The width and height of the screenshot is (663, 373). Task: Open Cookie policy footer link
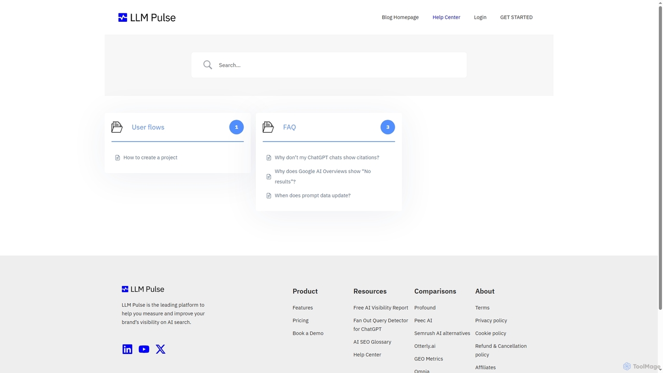point(491,333)
